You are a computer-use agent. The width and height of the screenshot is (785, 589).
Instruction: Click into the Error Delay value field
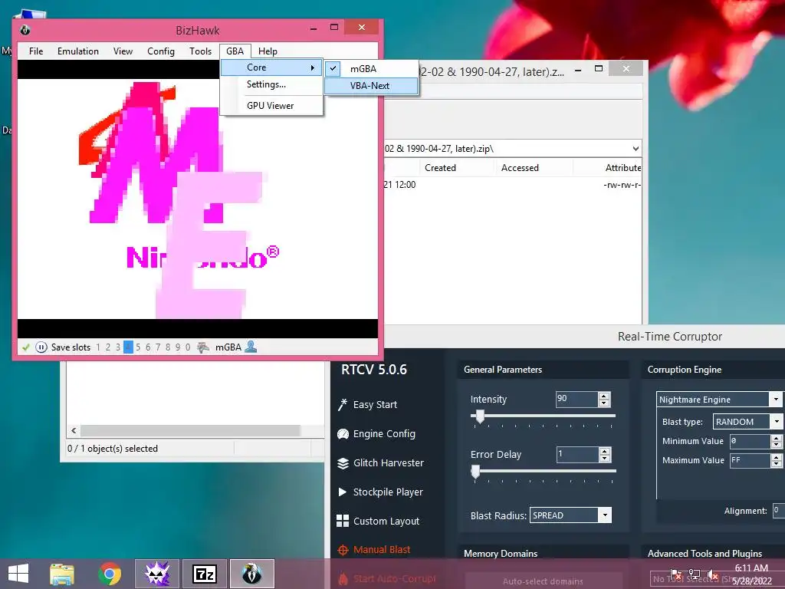click(x=577, y=454)
